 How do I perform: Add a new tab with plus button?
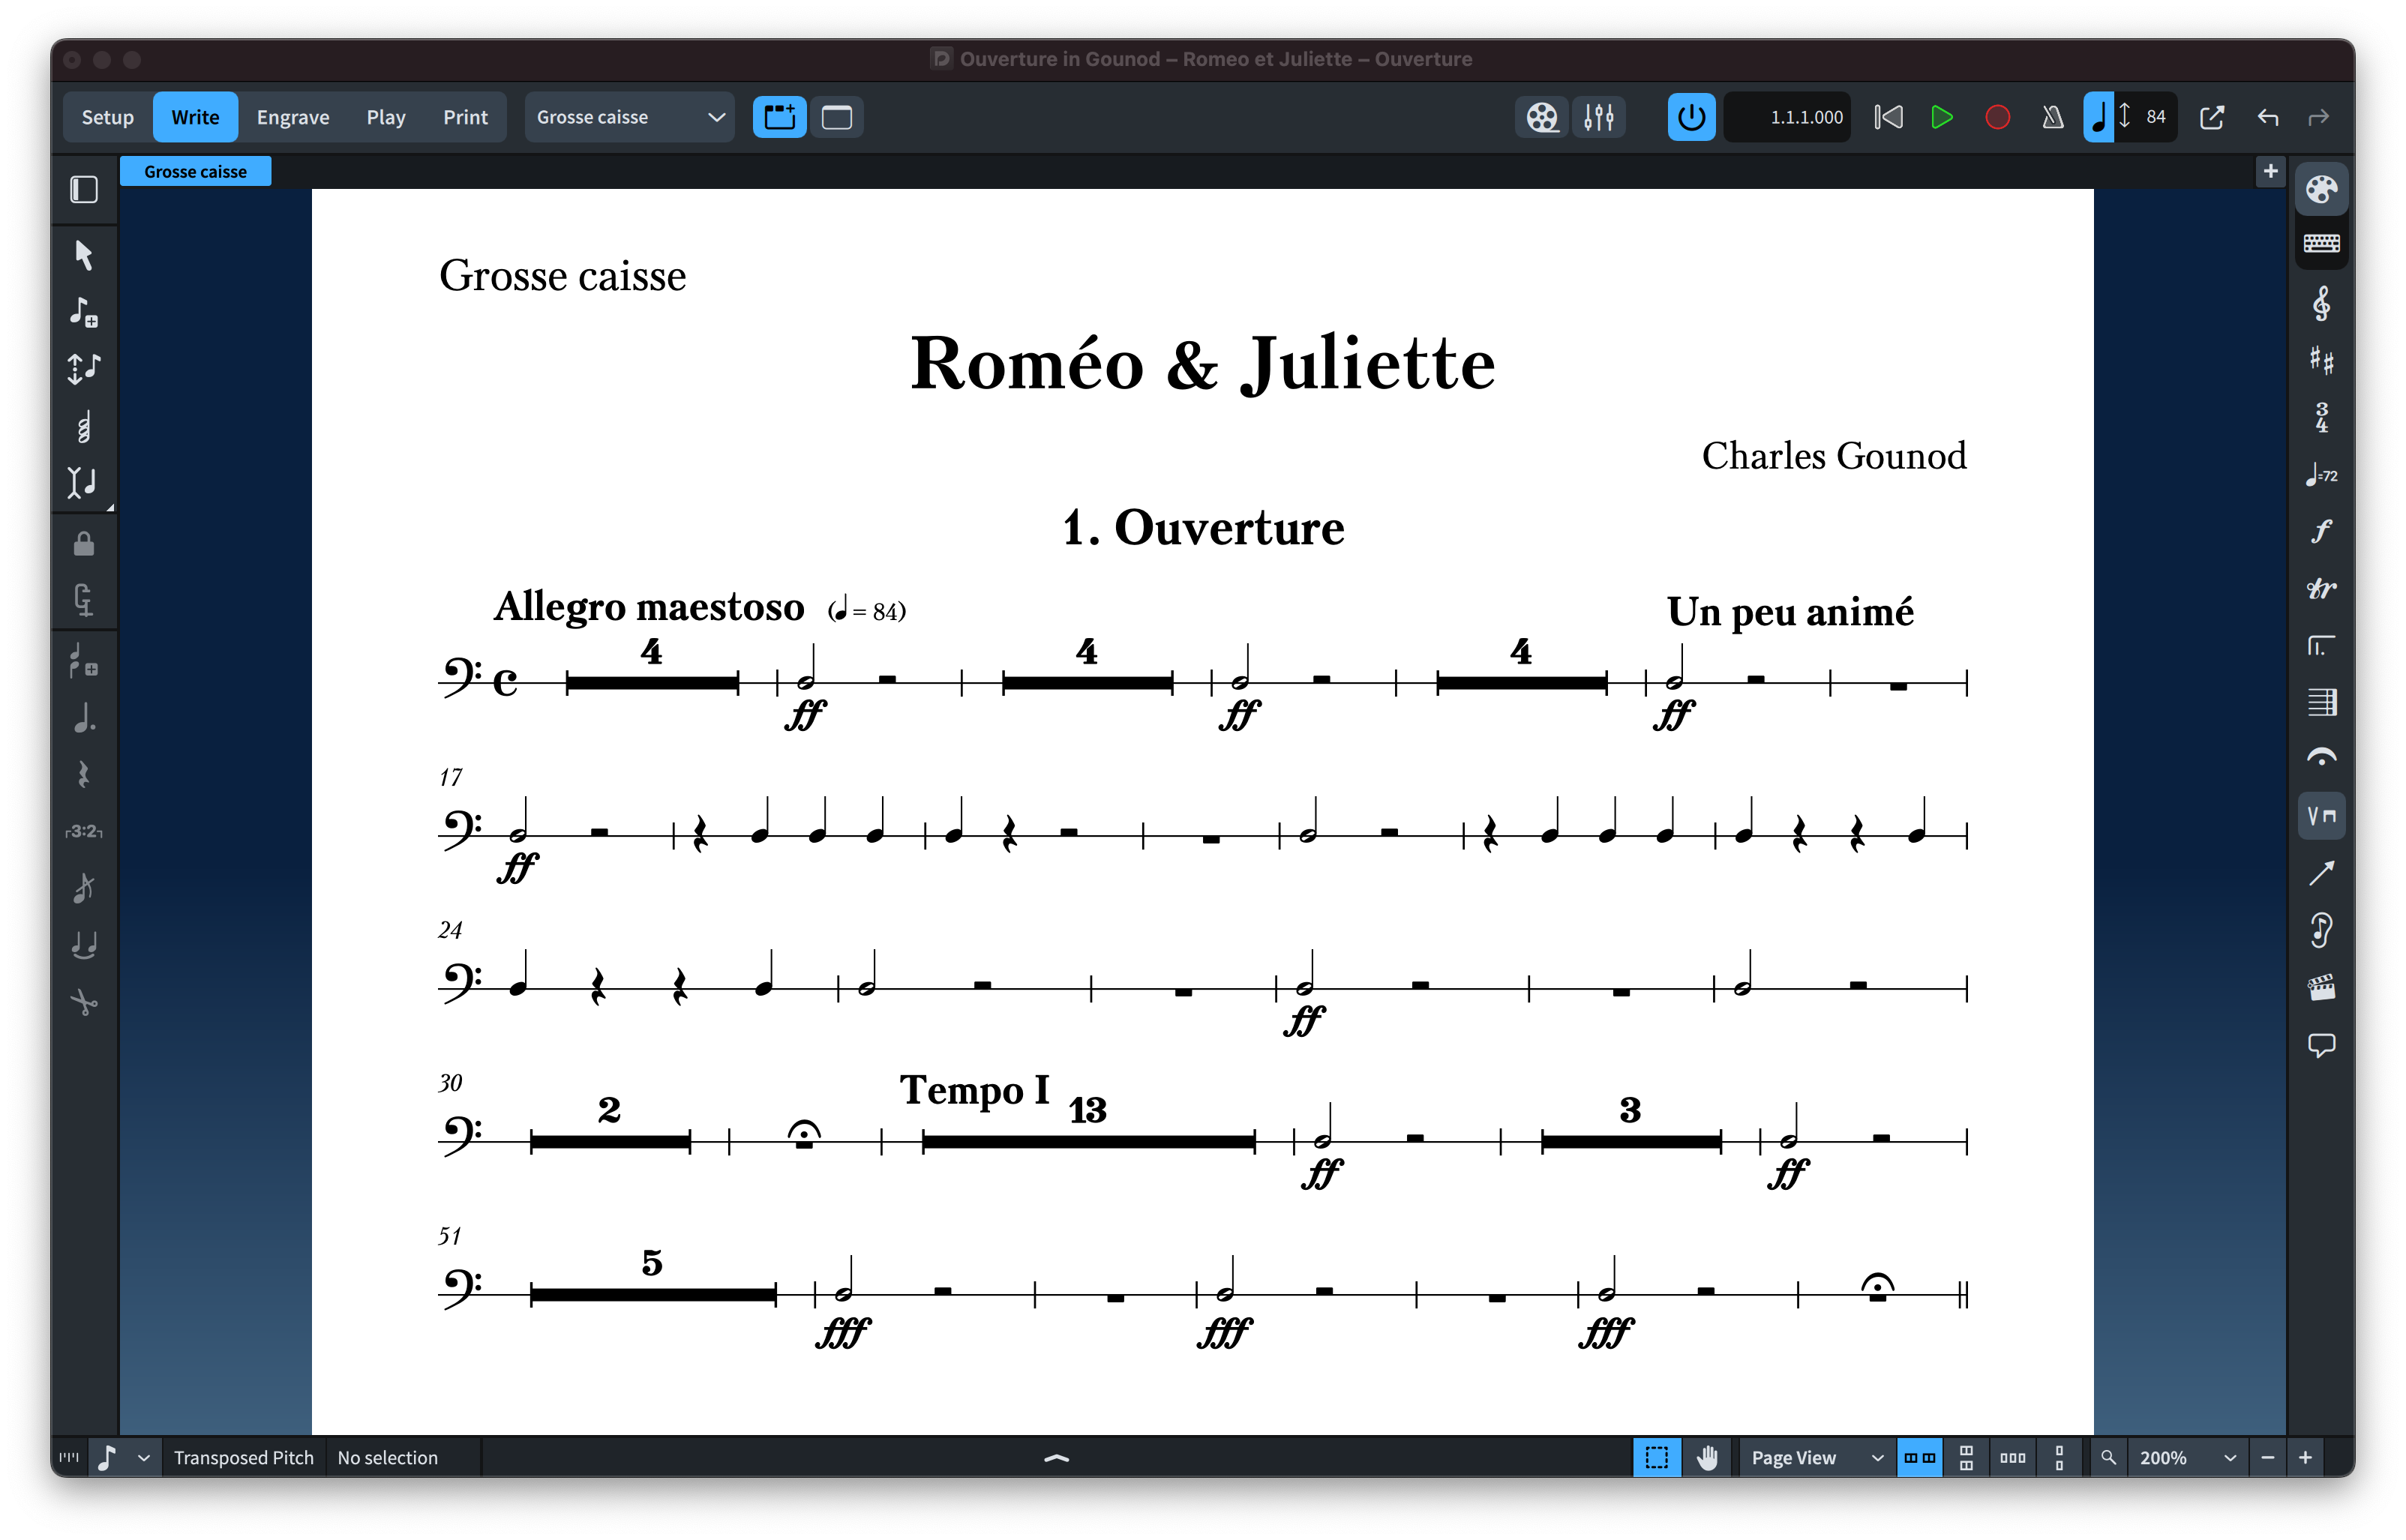pyautogui.click(x=2270, y=171)
